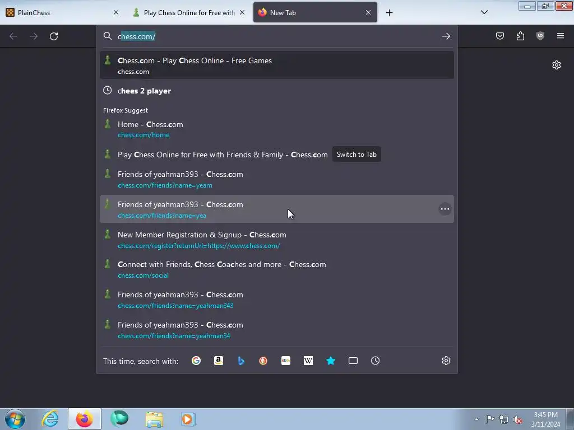Open suggestion with URL friends?name=yea
Image resolution: width=574 pixels, height=430 pixels.
point(277,209)
